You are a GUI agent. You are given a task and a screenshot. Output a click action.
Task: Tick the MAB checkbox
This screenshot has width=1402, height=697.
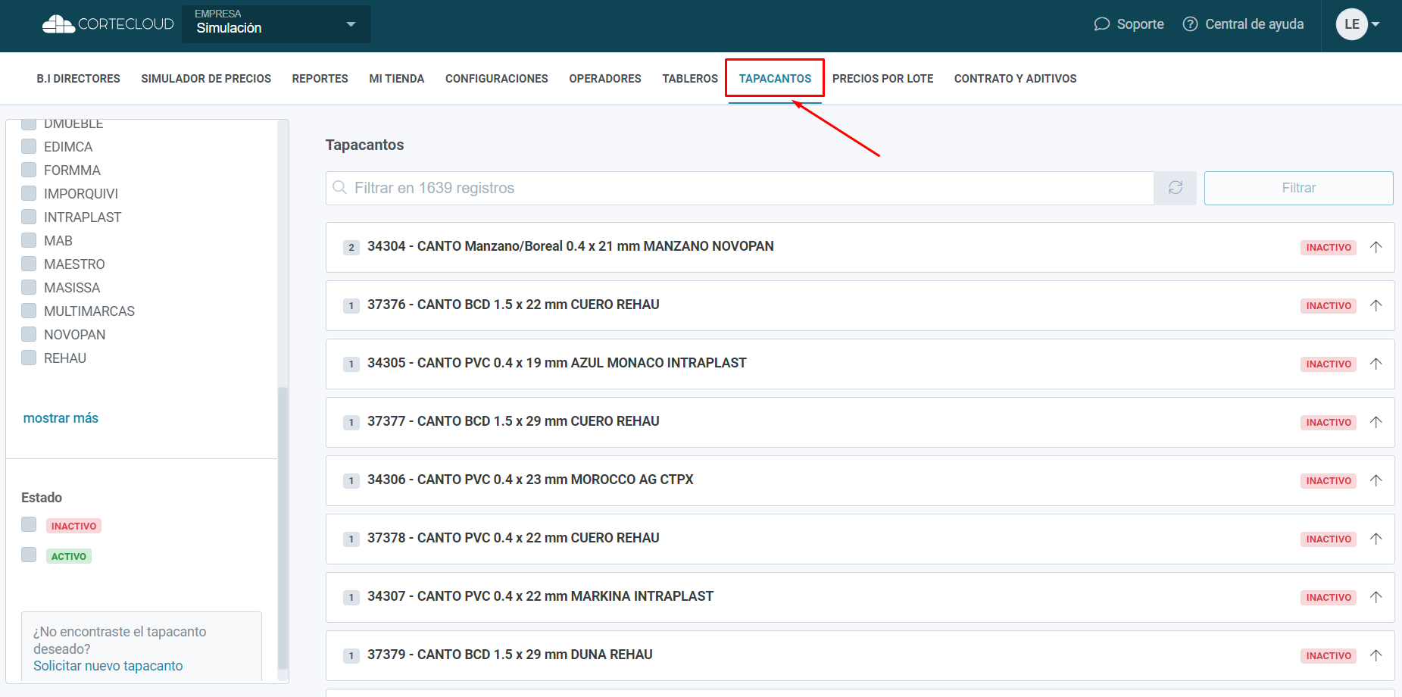pos(29,240)
